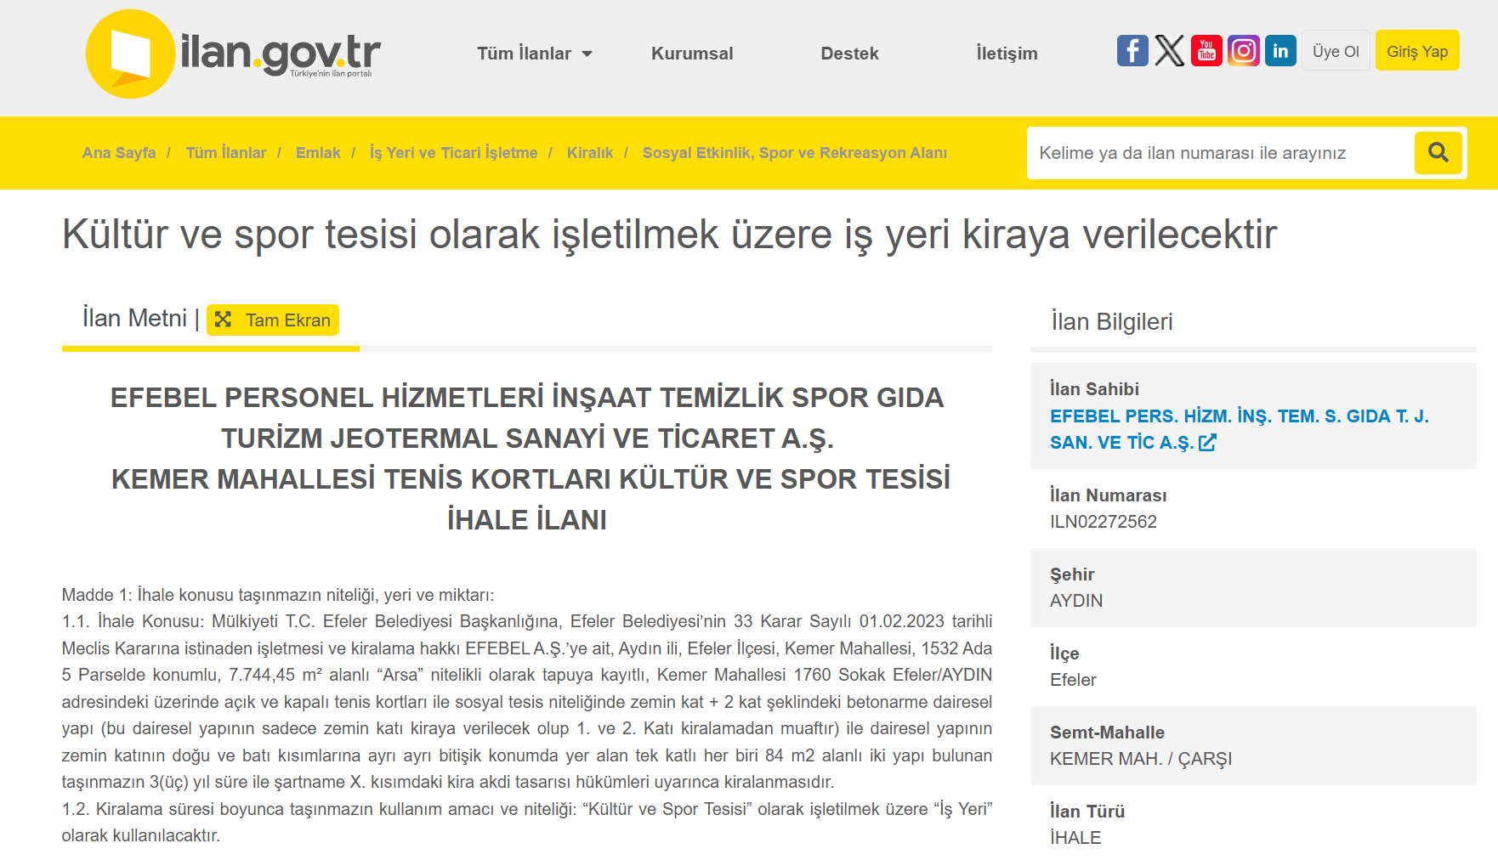This screenshot has height=860, width=1498.
Task: Click the yellow search magnifier button
Action: tap(1438, 153)
